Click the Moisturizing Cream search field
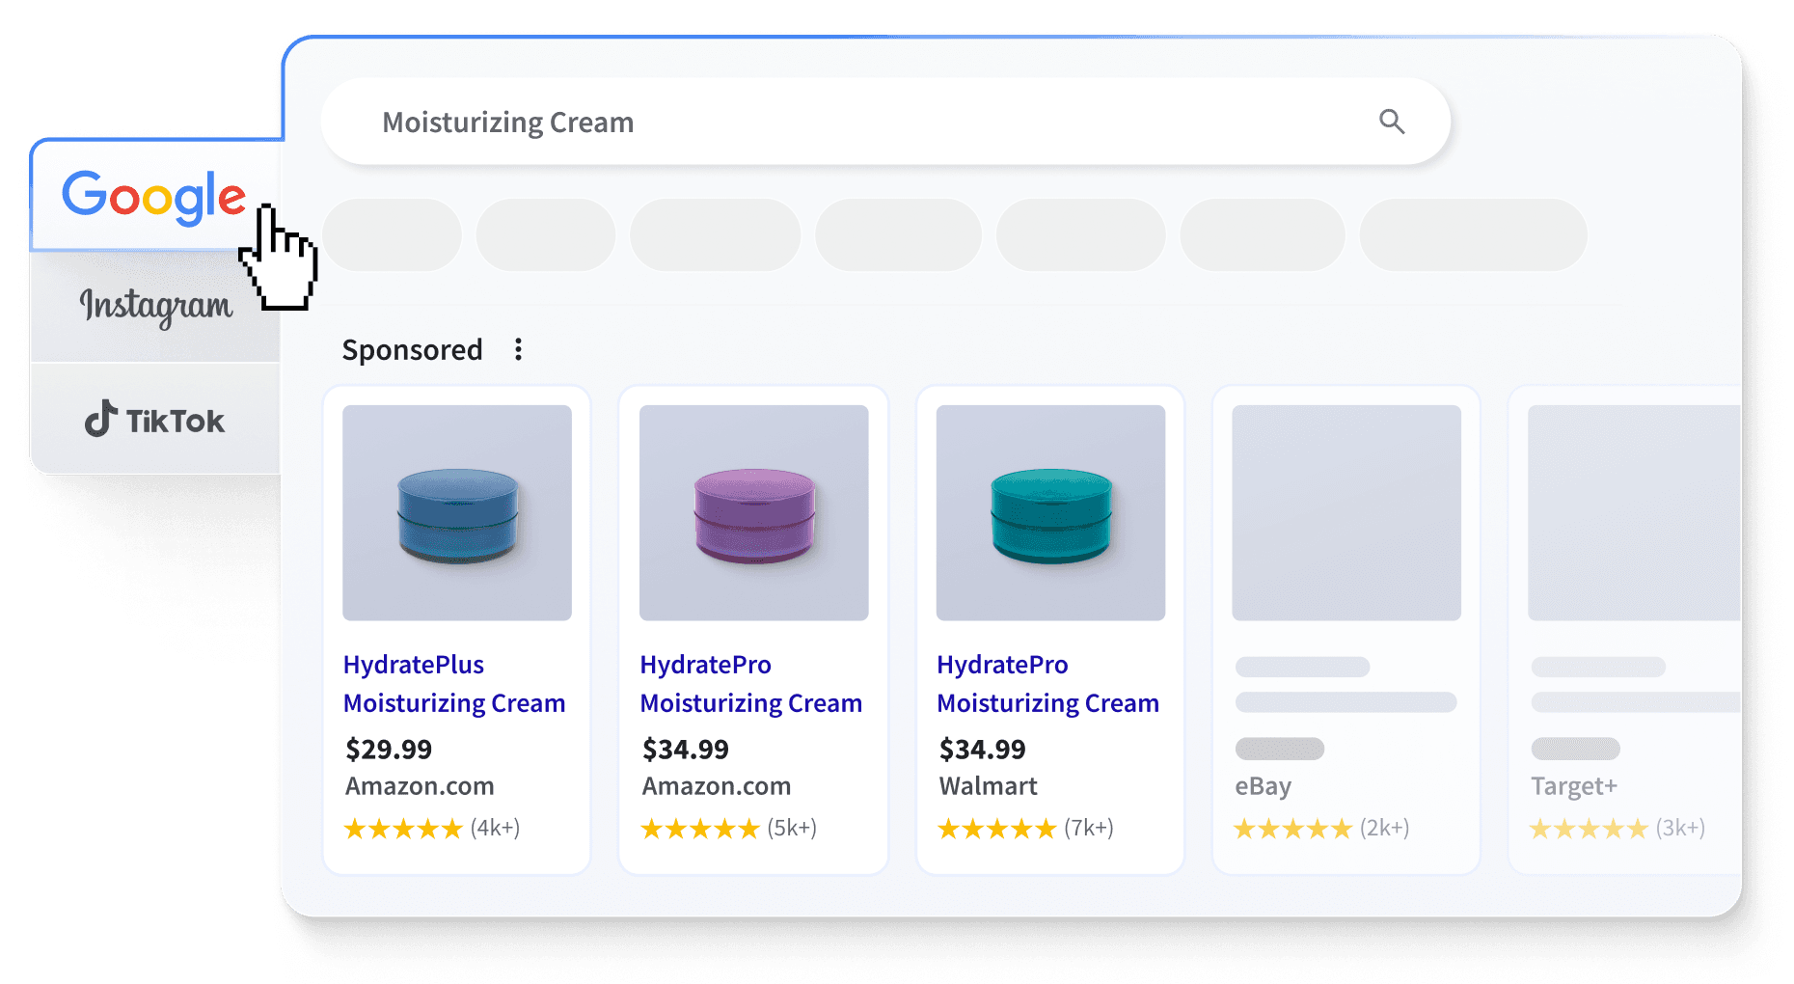The height and width of the screenshot is (984, 1794). click(x=849, y=123)
